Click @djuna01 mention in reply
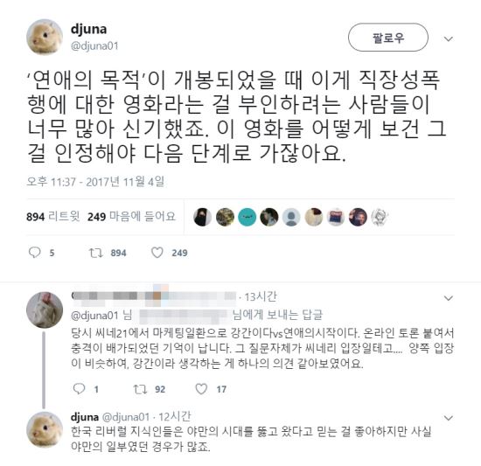 coord(94,316)
